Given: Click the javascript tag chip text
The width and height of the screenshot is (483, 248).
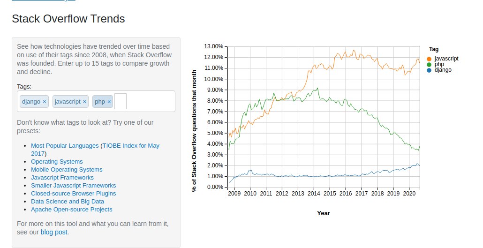Looking at the screenshot, I should point(68,102).
